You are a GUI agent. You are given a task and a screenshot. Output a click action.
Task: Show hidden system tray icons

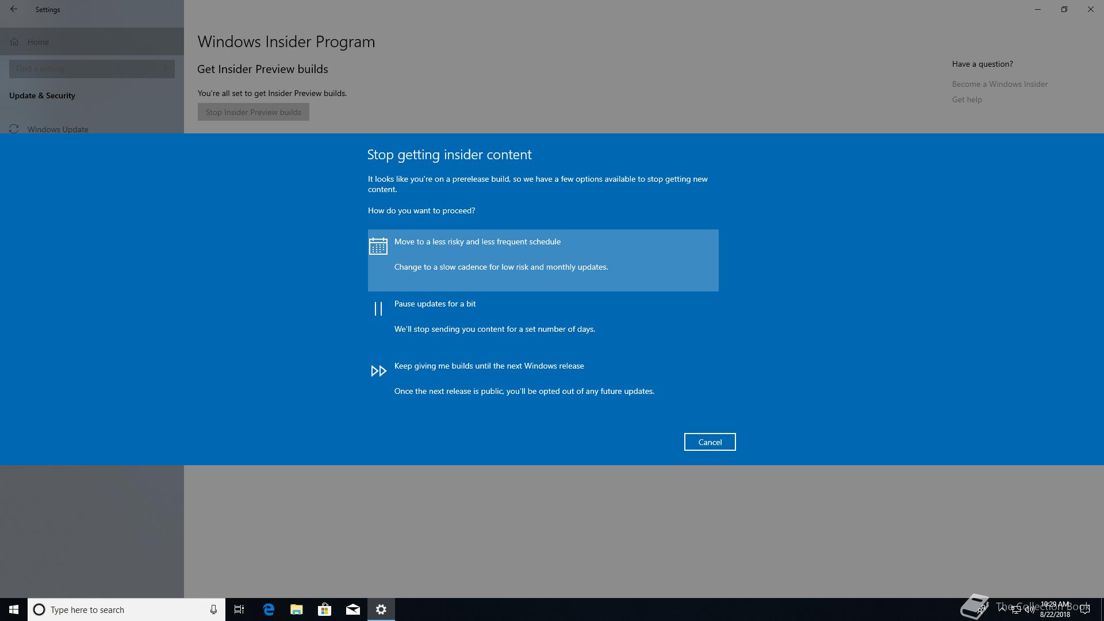pos(1002,609)
